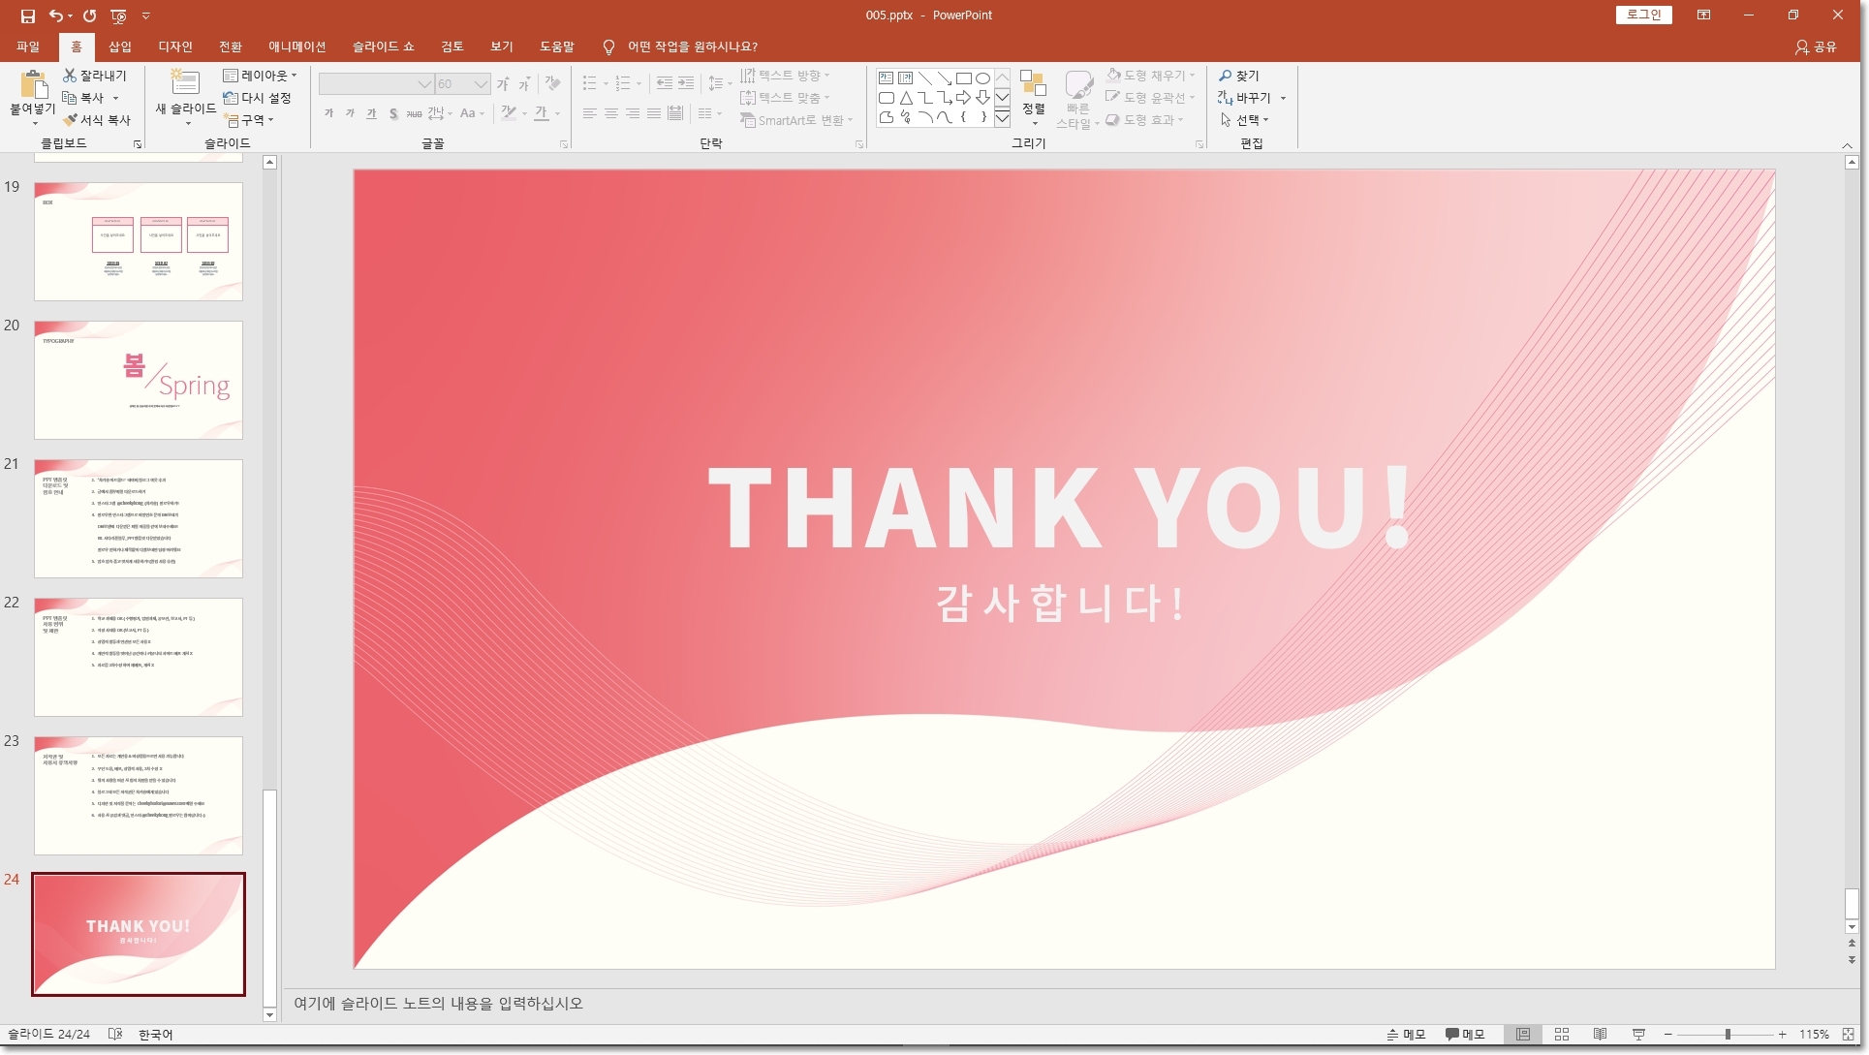
Task: Toggle Strikethrough formatting
Action: pos(414,113)
